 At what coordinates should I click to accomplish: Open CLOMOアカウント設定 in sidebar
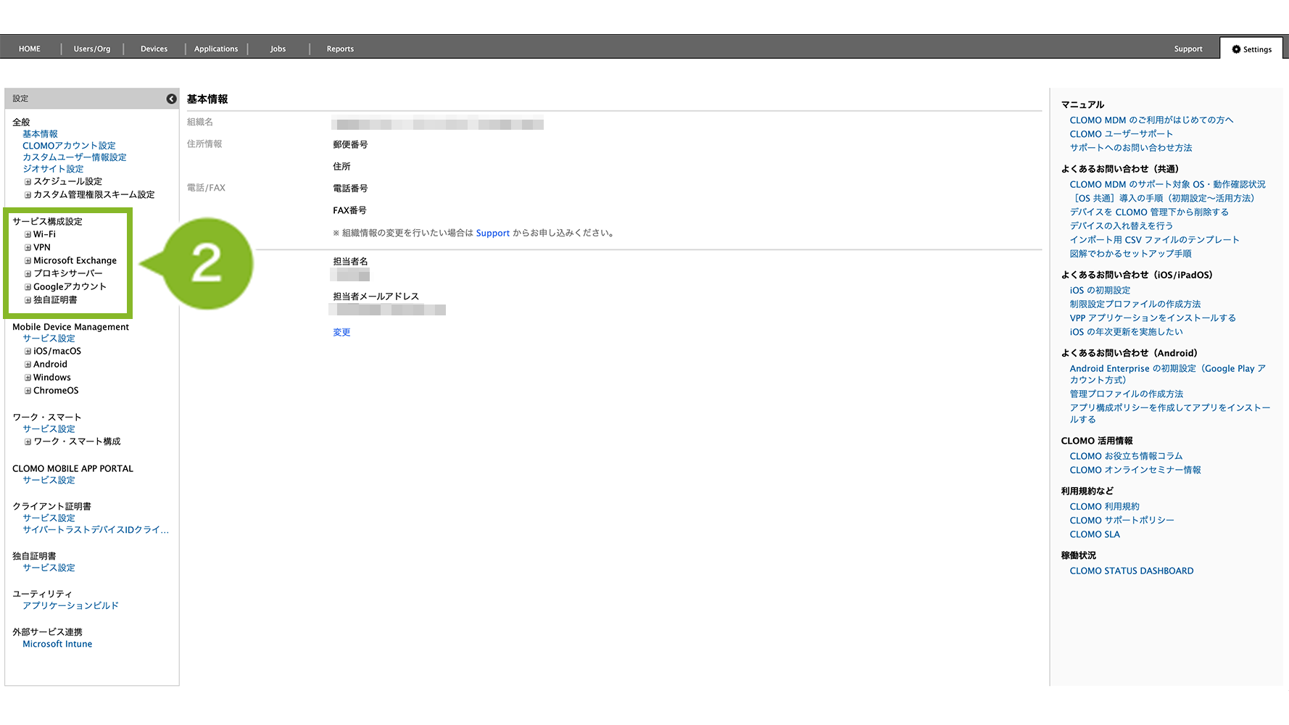click(x=69, y=146)
